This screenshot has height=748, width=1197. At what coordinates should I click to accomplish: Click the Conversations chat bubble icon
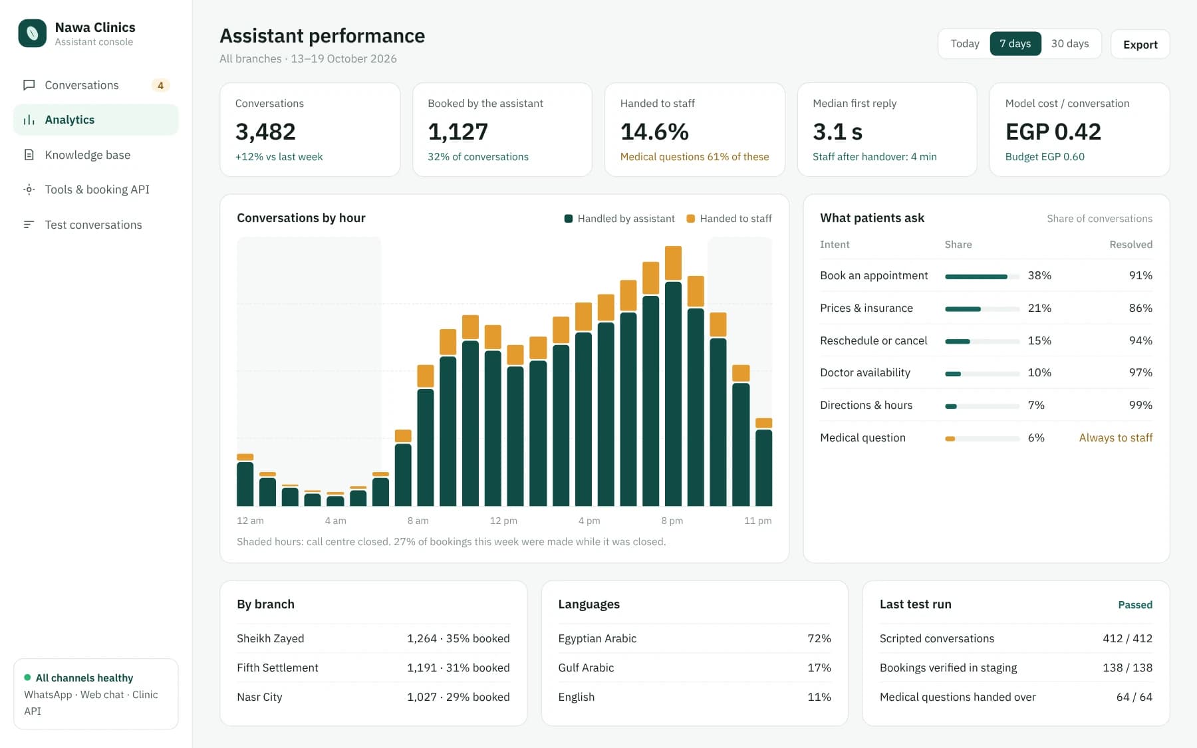(x=29, y=85)
